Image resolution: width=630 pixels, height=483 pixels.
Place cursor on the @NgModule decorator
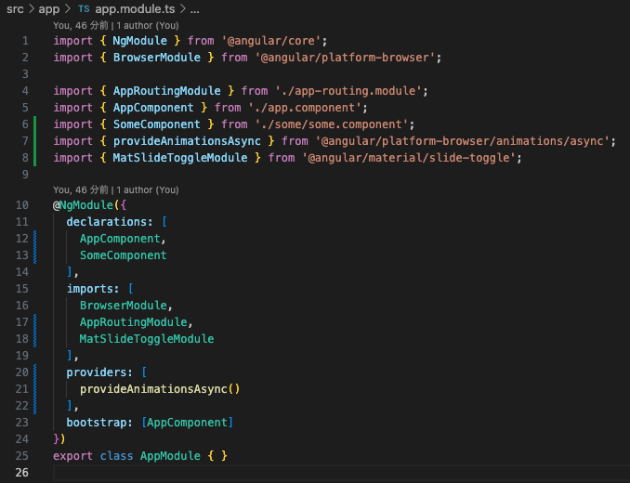point(89,204)
